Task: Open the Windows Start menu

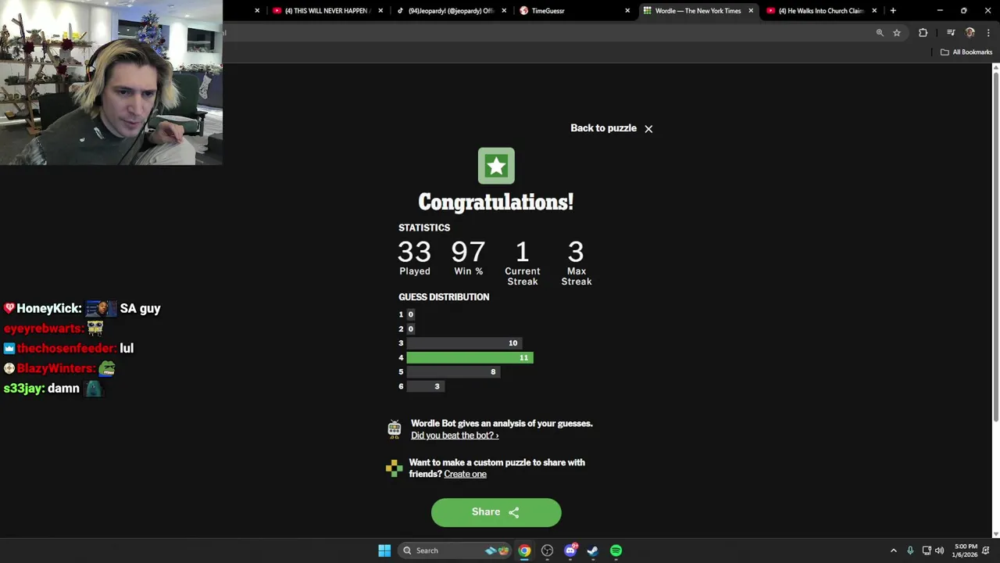Action: pos(384,550)
